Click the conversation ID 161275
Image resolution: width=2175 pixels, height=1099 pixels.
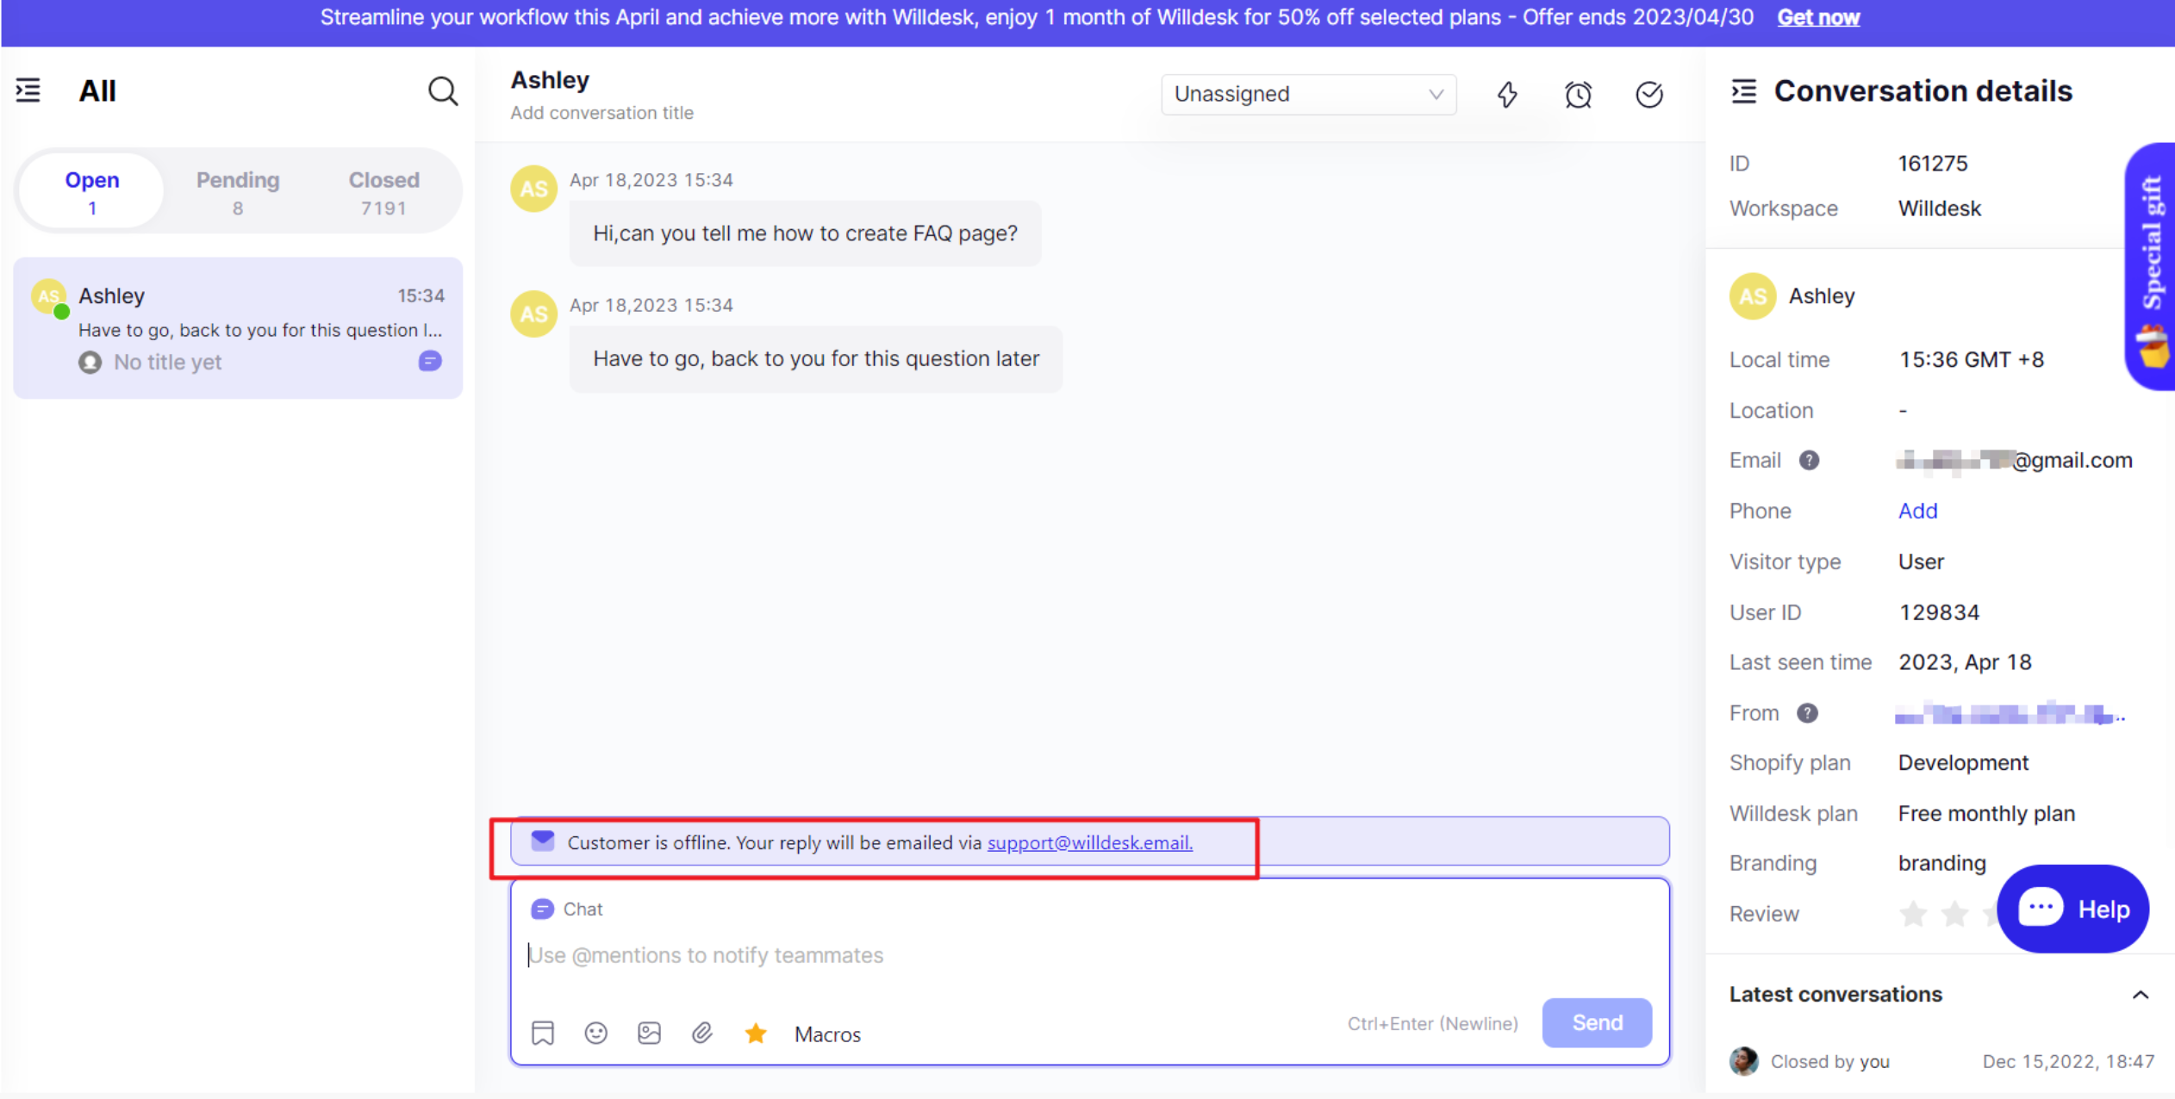1933,164
